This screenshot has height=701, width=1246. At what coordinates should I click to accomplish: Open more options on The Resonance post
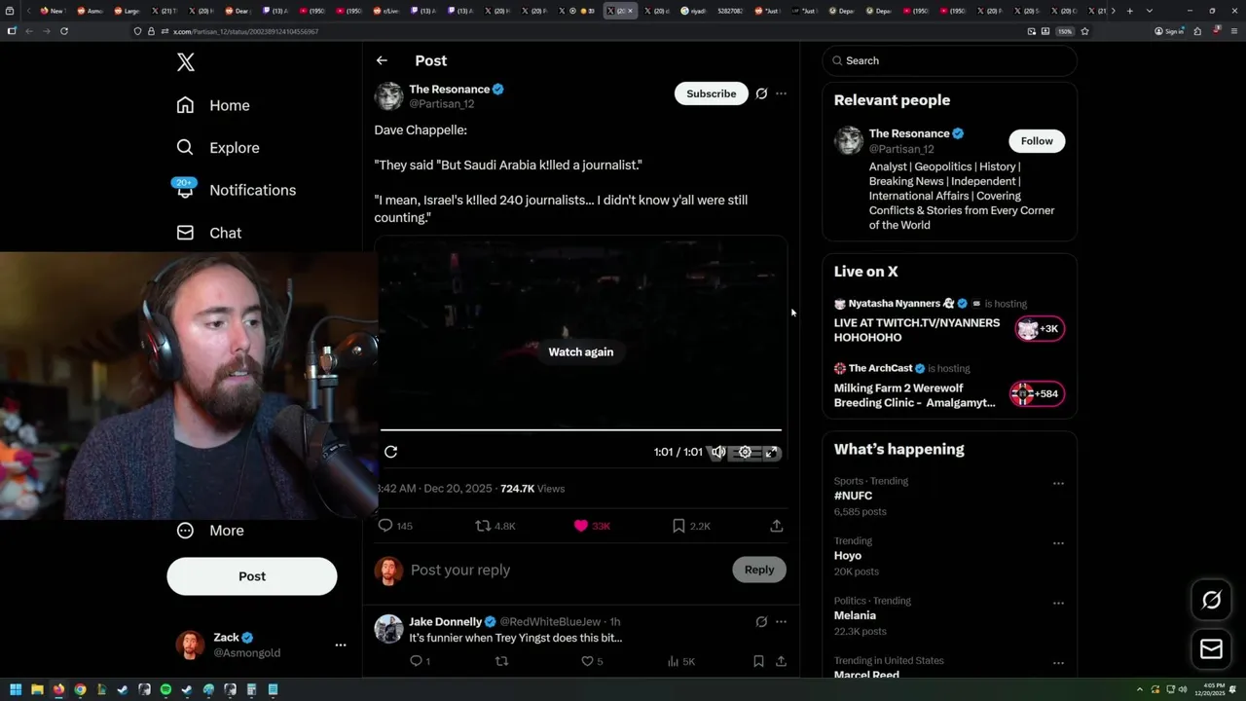(x=781, y=93)
